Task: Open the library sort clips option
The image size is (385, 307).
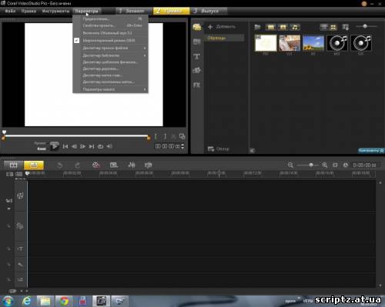Action: pyautogui.click(x=346, y=27)
